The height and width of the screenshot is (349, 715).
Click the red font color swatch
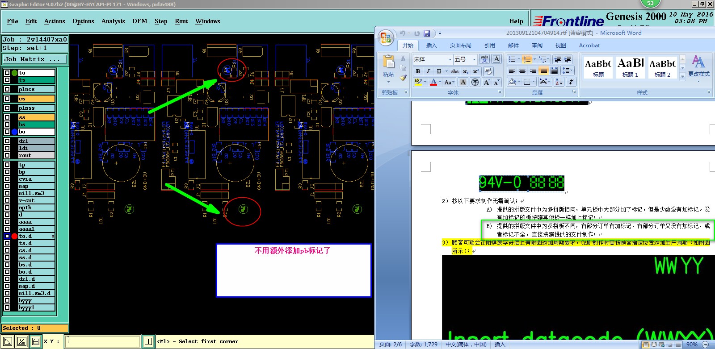pos(433,82)
